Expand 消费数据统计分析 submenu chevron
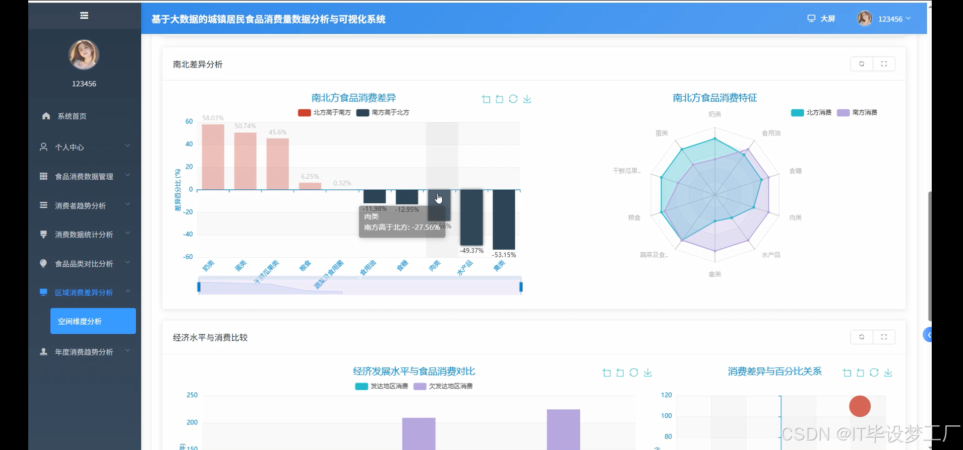963x450 pixels. click(x=128, y=233)
